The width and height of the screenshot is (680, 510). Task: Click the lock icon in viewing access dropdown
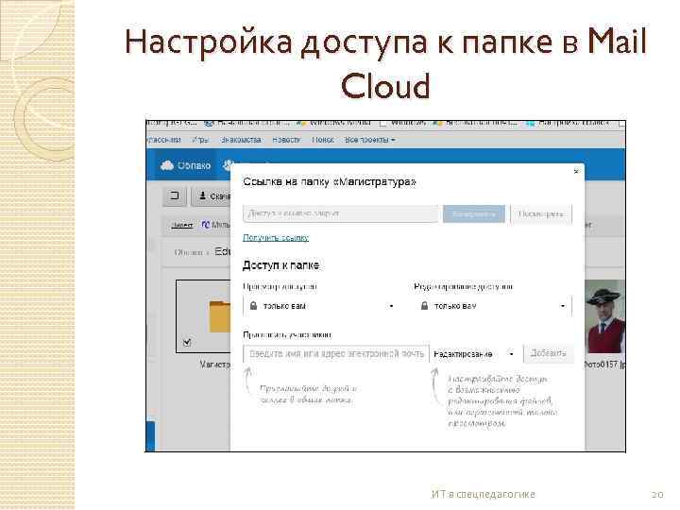[x=254, y=306]
